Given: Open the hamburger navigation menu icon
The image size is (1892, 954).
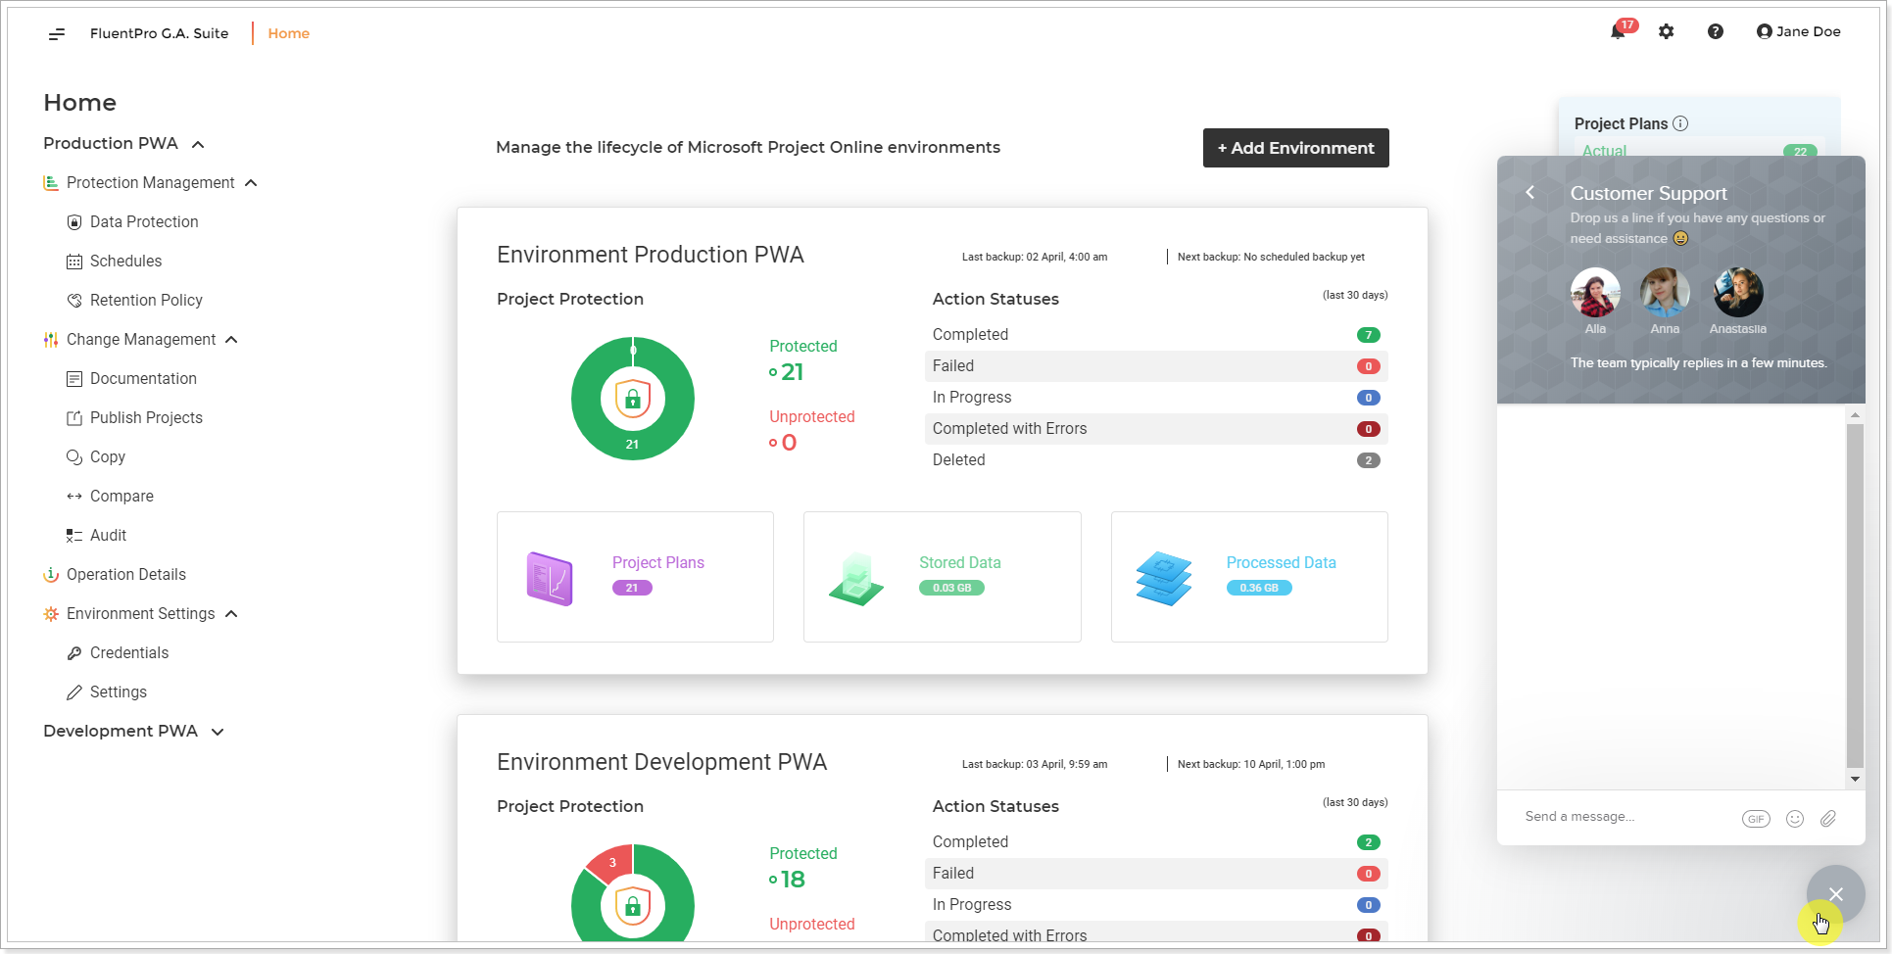Looking at the screenshot, I should click(57, 33).
